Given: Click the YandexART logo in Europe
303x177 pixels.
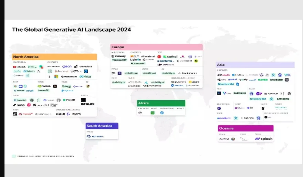Looking at the screenshot, I should (x=119, y=60).
